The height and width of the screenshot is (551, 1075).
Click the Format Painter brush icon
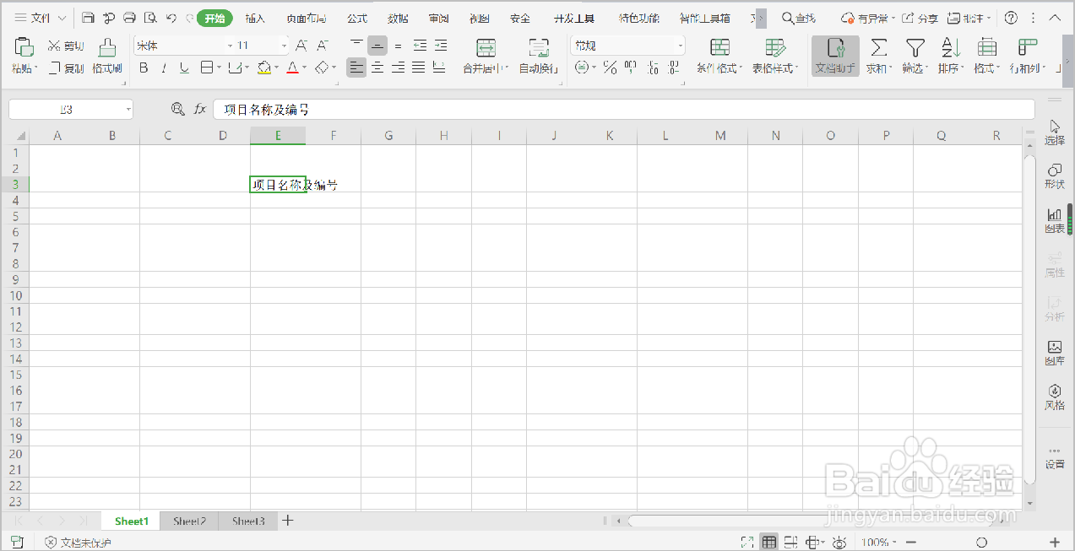tap(107, 47)
